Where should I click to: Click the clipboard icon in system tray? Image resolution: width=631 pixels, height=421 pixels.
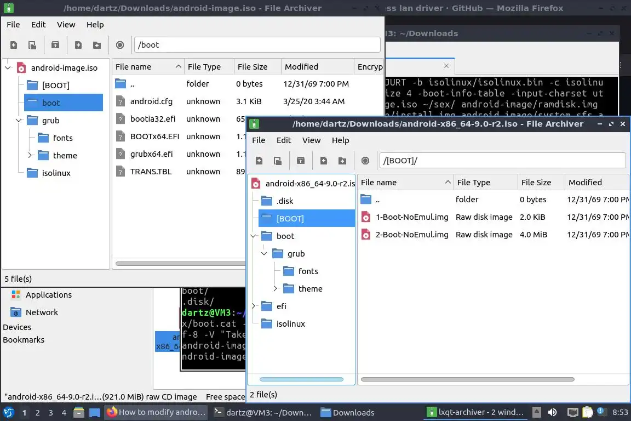click(x=588, y=412)
